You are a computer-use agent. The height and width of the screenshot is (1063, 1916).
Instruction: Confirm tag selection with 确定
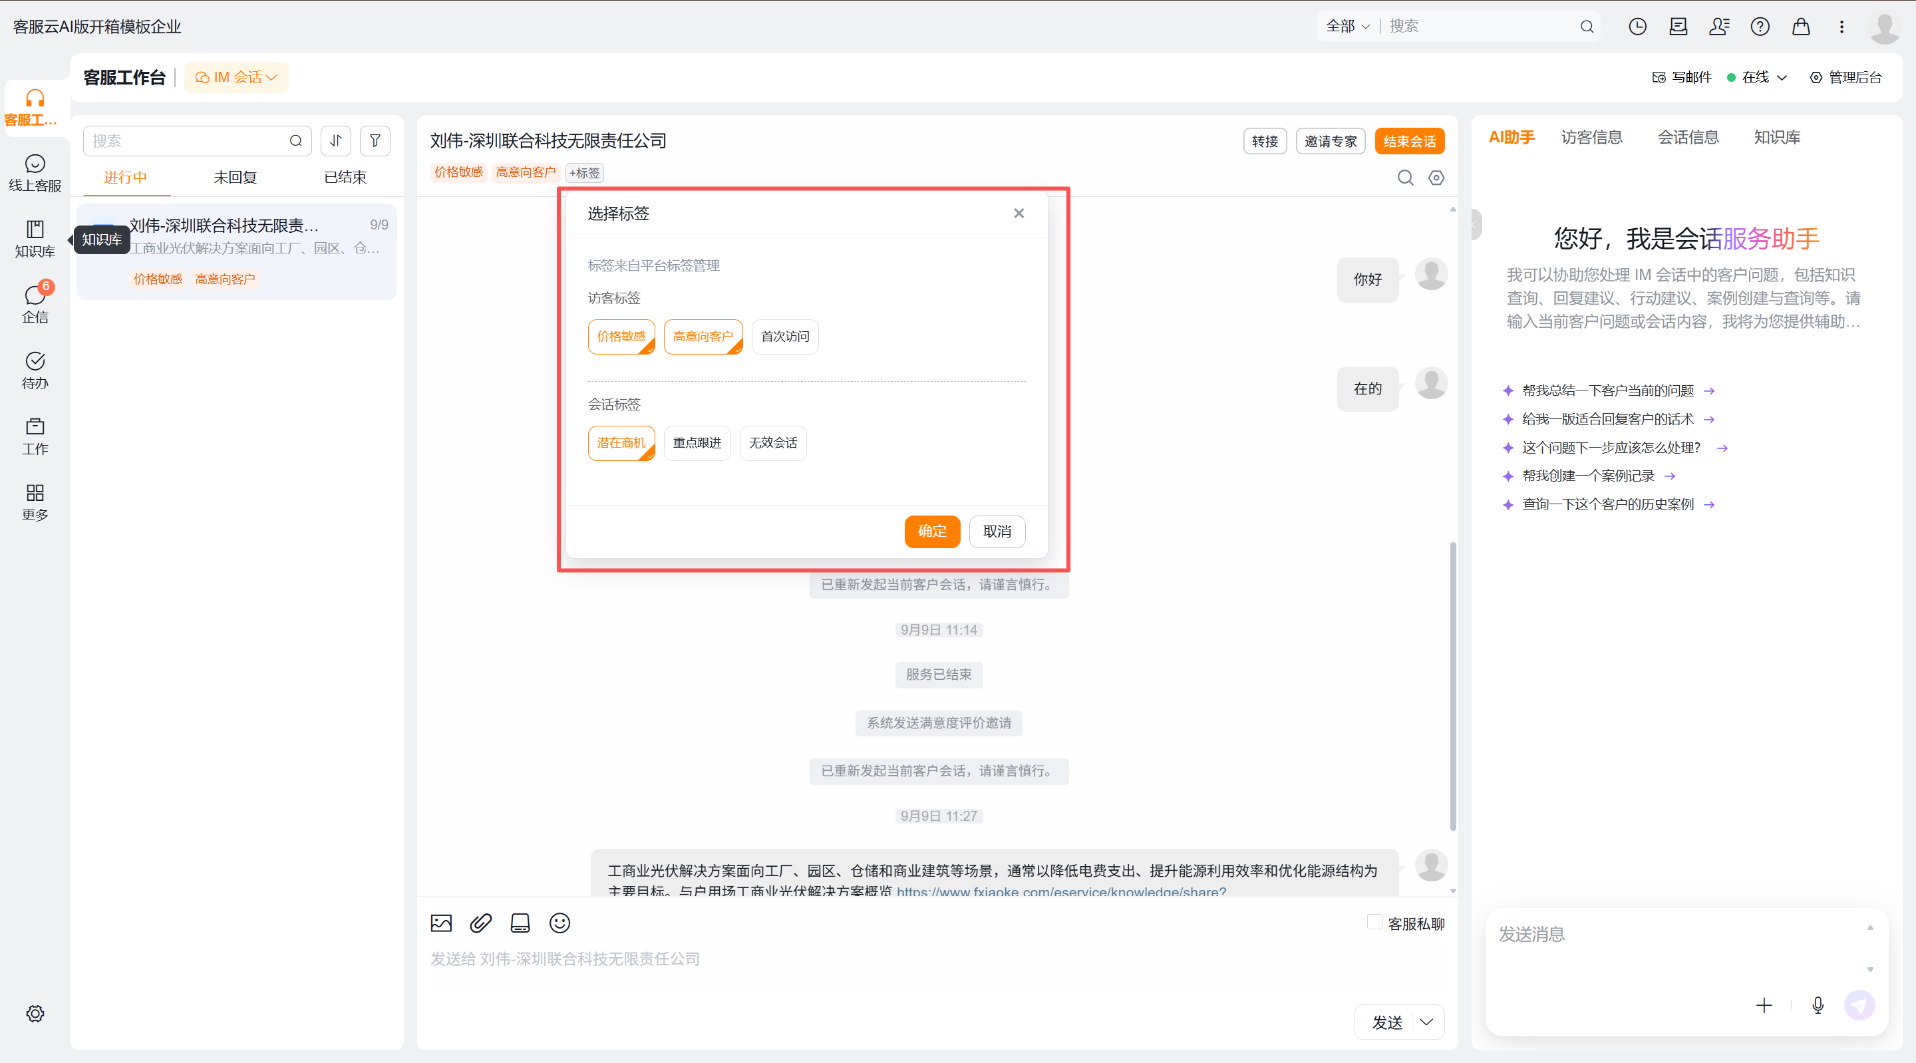point(932,532)
